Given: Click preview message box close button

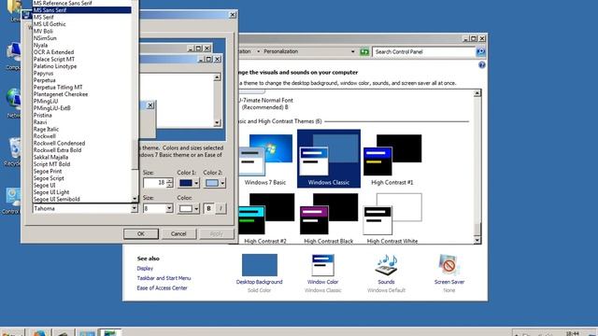Looking at the screenshot, I should [x=150, y=105].
